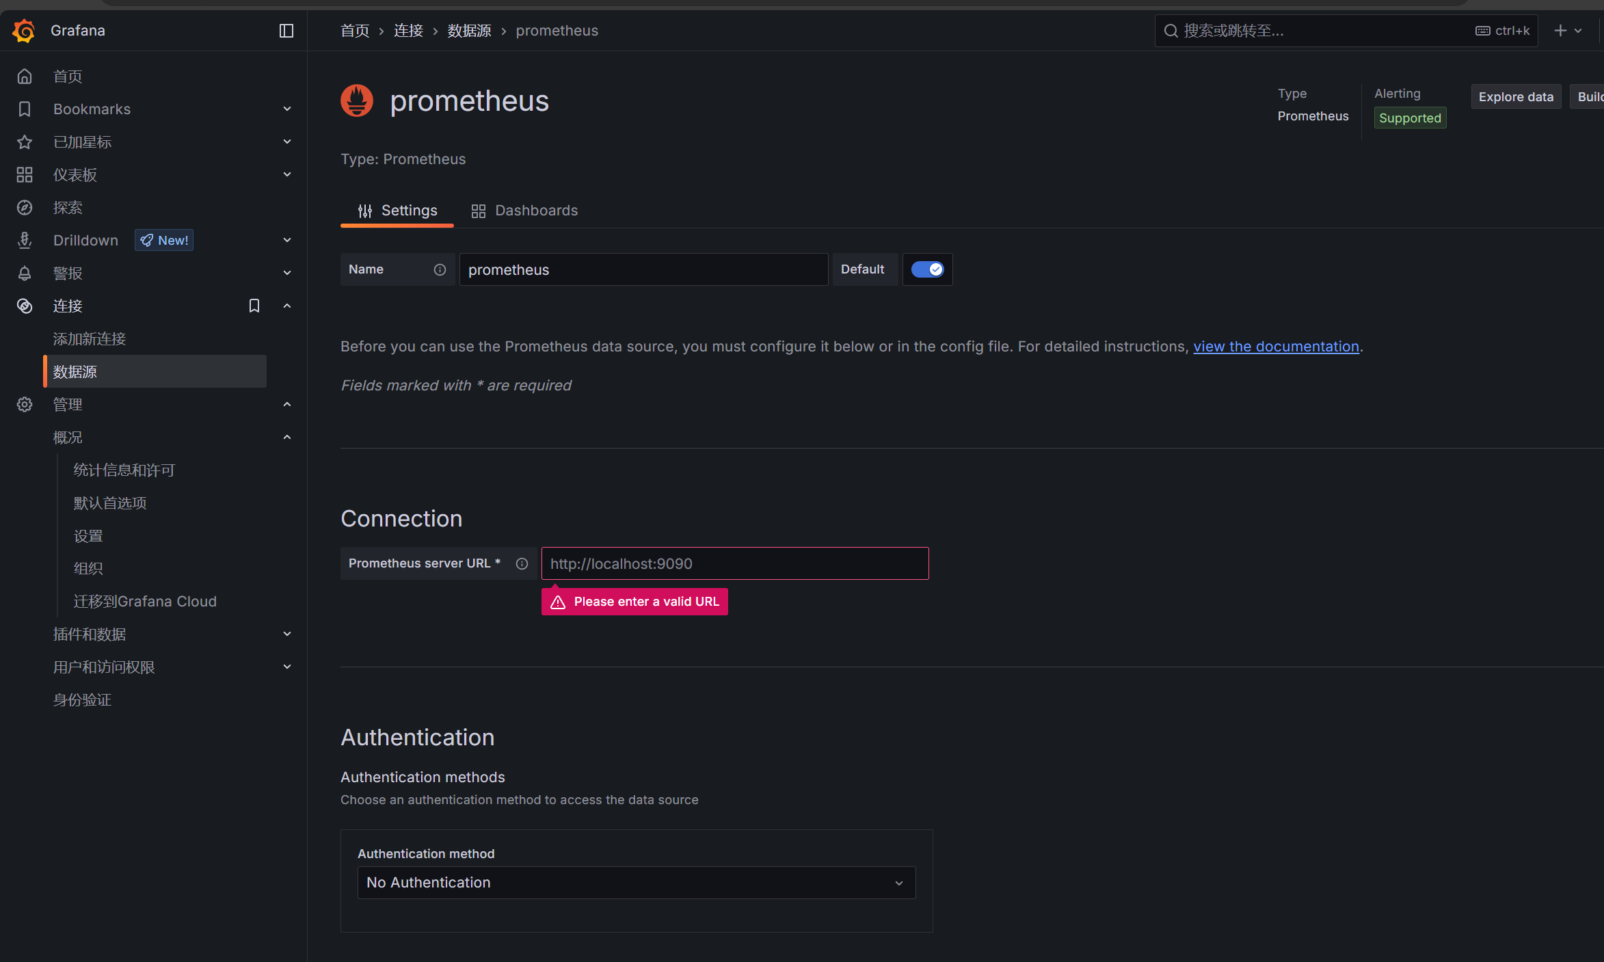Click the Supported alerting badge

coord(1410,118)
